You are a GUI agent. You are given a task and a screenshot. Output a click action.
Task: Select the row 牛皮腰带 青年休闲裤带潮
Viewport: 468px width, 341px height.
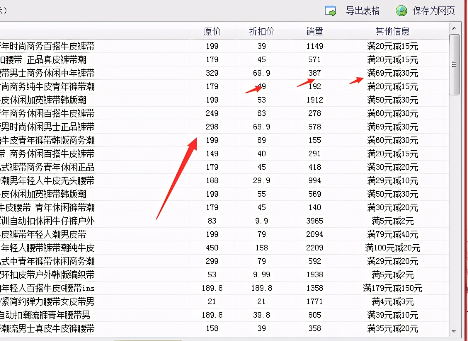224,208
